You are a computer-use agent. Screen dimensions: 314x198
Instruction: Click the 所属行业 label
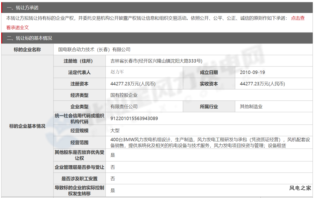tap(209, 107)
